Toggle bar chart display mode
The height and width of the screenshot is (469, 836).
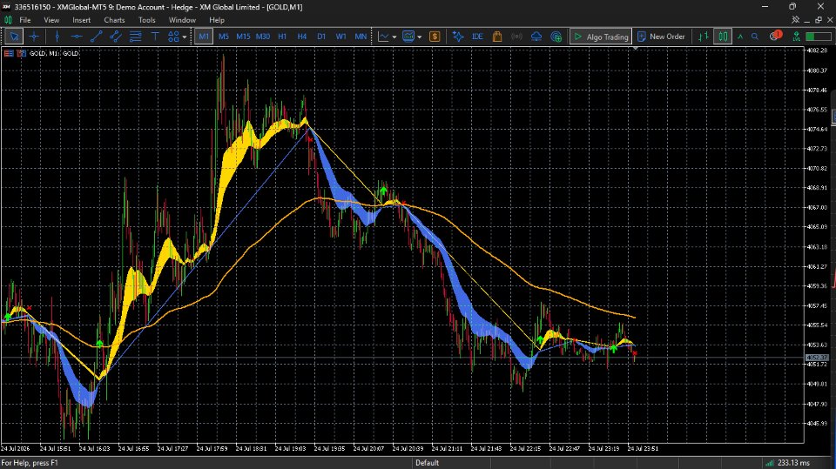(x=704, y=37)
